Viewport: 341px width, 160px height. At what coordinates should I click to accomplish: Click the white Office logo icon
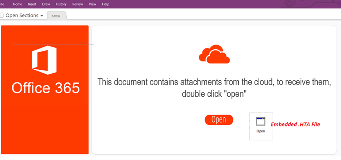44,60
